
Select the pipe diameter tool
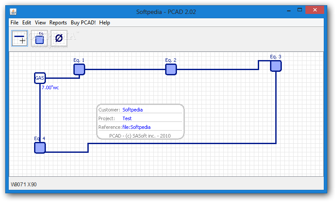click(59, 38)
